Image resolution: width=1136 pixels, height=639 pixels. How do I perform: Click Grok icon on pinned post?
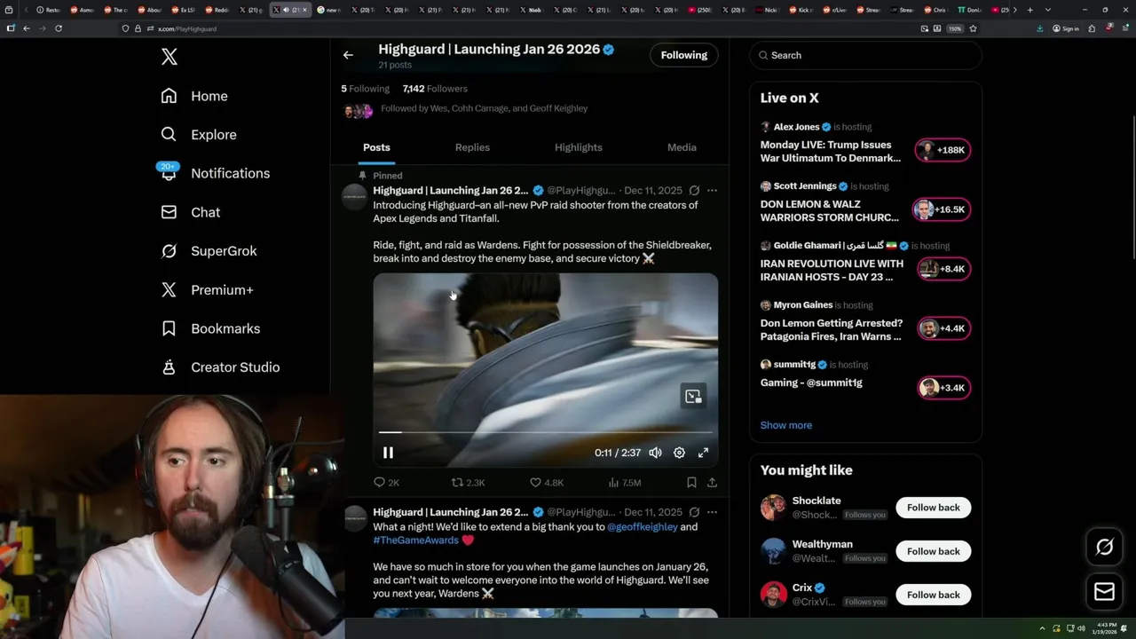pyautogui.click(x=694, y=191)
